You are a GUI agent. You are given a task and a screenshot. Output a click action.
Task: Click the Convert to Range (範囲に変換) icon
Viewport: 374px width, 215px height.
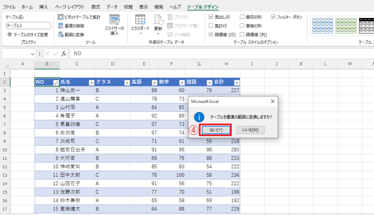[61, 35]
